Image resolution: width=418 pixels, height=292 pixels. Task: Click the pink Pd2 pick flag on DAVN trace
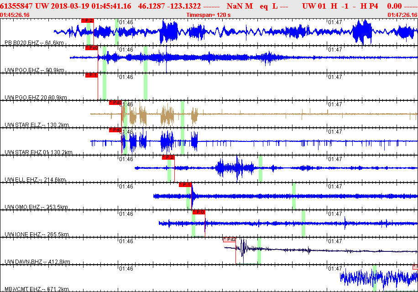230,239
